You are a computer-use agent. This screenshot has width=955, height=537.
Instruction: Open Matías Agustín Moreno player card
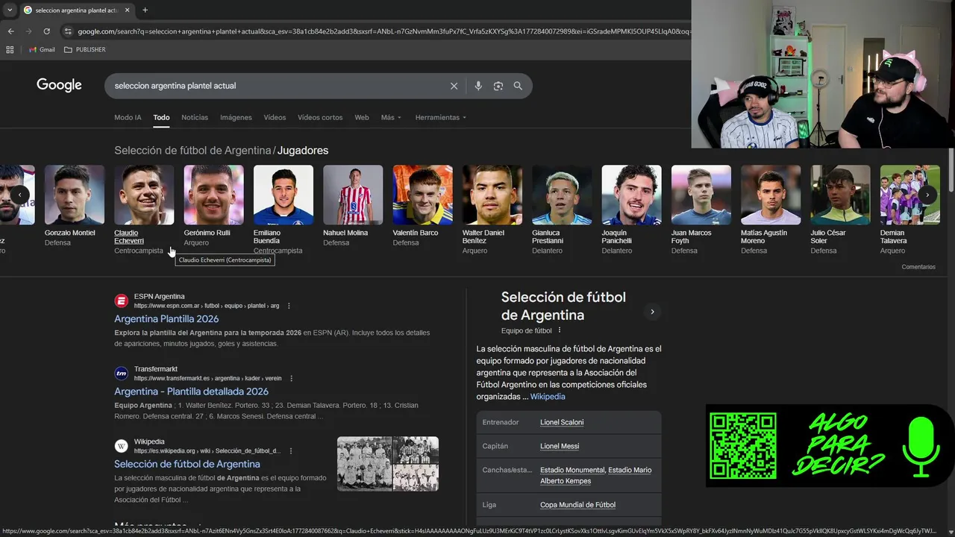[771, 210]
